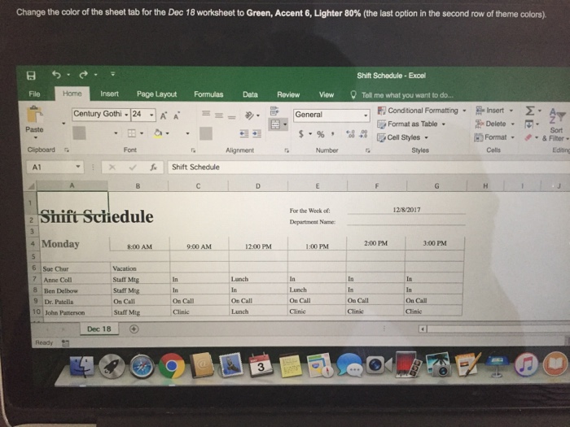The image size is (570, 427).
Task: Click the Clear eraser icon
Action: tap(528, 137)
